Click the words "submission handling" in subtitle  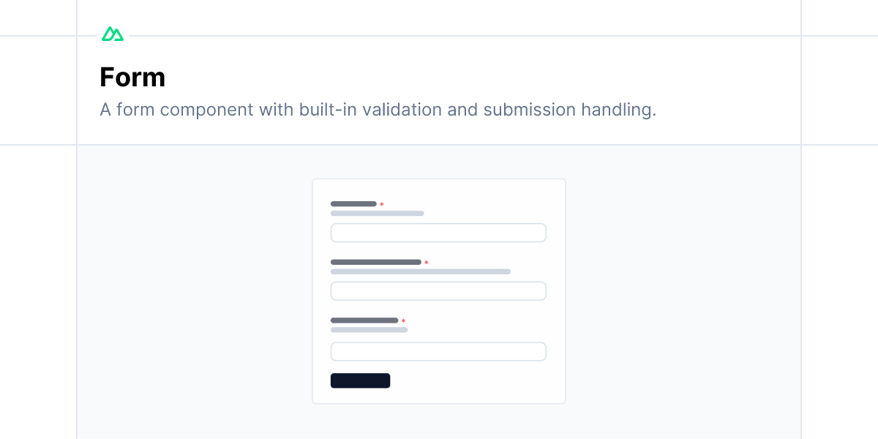pyautogui.click(x=570, y=110)
